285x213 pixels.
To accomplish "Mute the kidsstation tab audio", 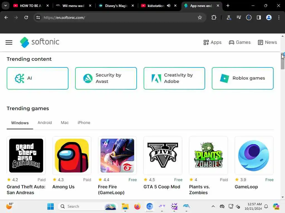I will pyautogui.click(x=169, y=6).
